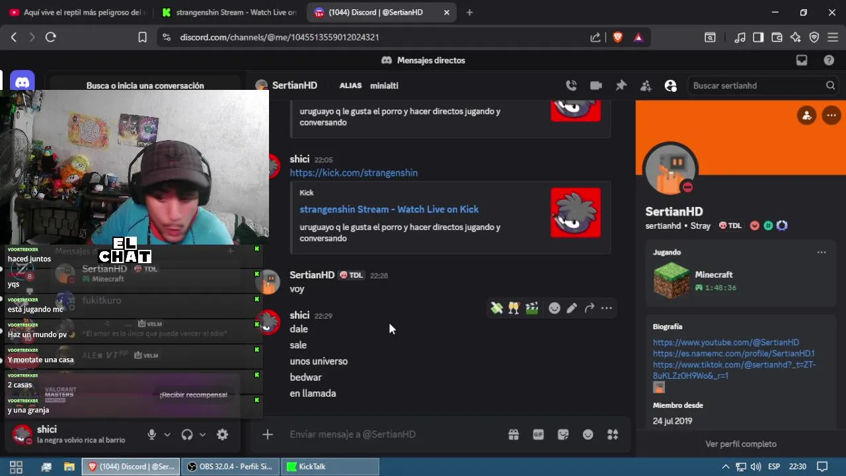Image resolution: width=846 pixels, height=476 pixels.
Task: Open the Brave hamburger main menu
Action: click(x=832, y=37)
